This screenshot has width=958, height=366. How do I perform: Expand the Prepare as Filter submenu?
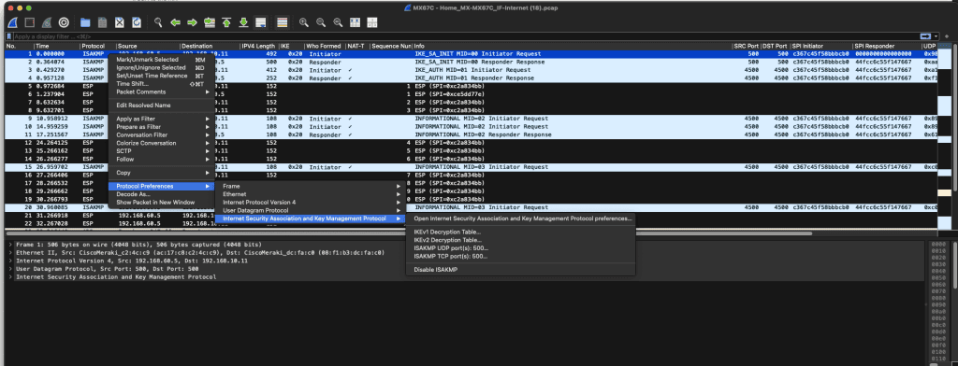click(x=161, y=127)
